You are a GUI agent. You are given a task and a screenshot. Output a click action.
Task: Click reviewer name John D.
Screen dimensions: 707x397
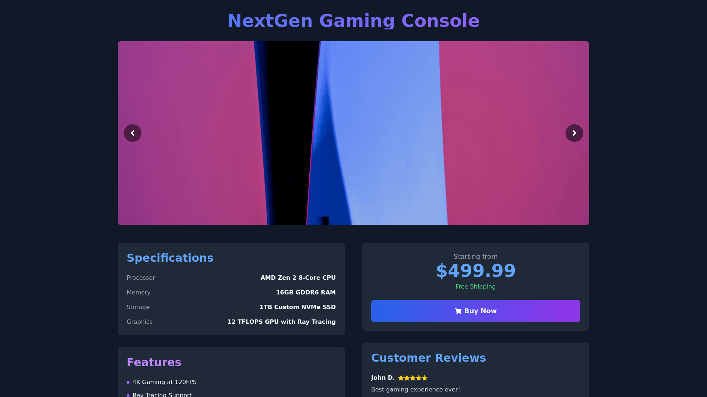383,378
